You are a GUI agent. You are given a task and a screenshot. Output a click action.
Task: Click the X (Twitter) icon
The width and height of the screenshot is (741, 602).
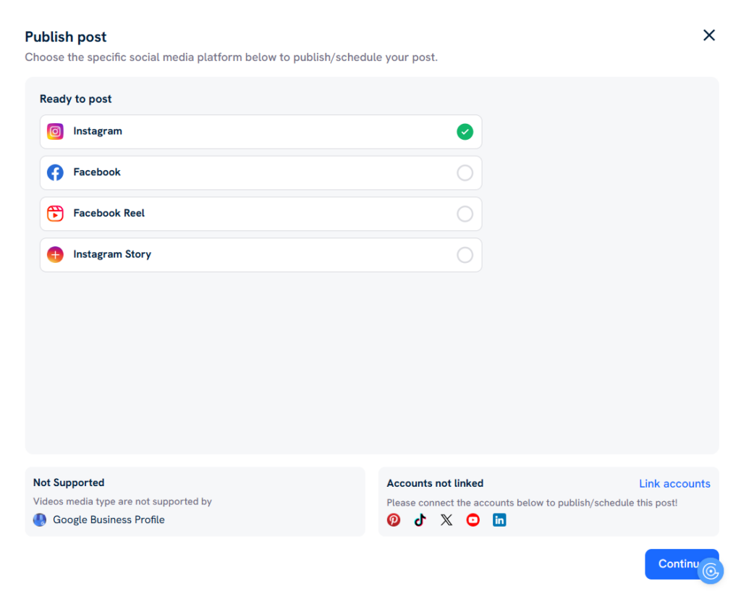[x=446, y=520]
